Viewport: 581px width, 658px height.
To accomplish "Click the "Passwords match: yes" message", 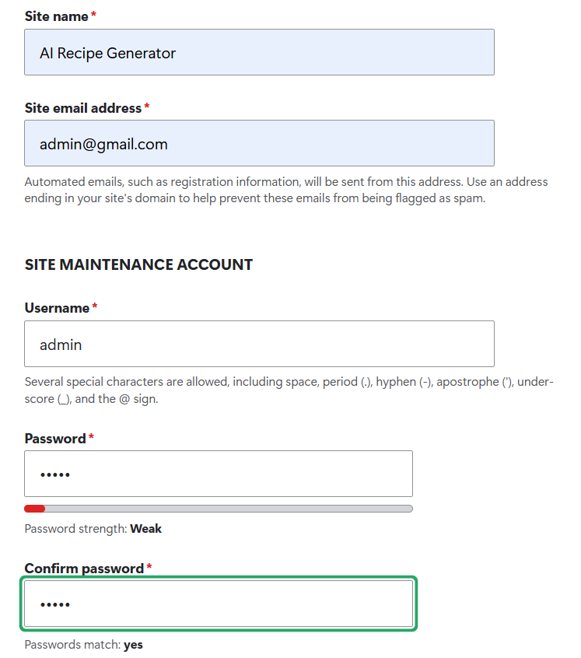I will [83, 644].
